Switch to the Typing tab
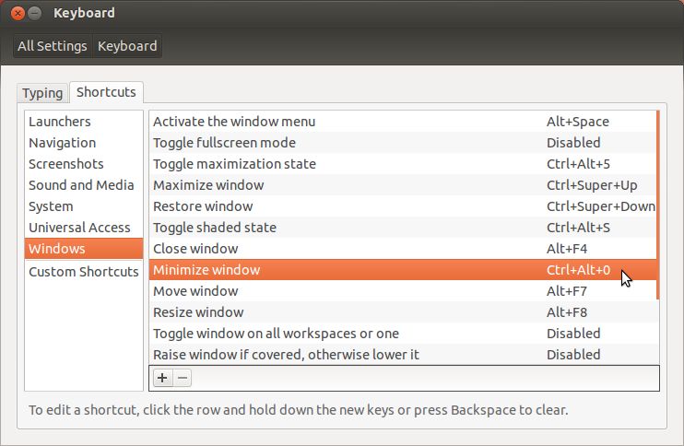This screenshot has height=446, width=684. point(42,93)
